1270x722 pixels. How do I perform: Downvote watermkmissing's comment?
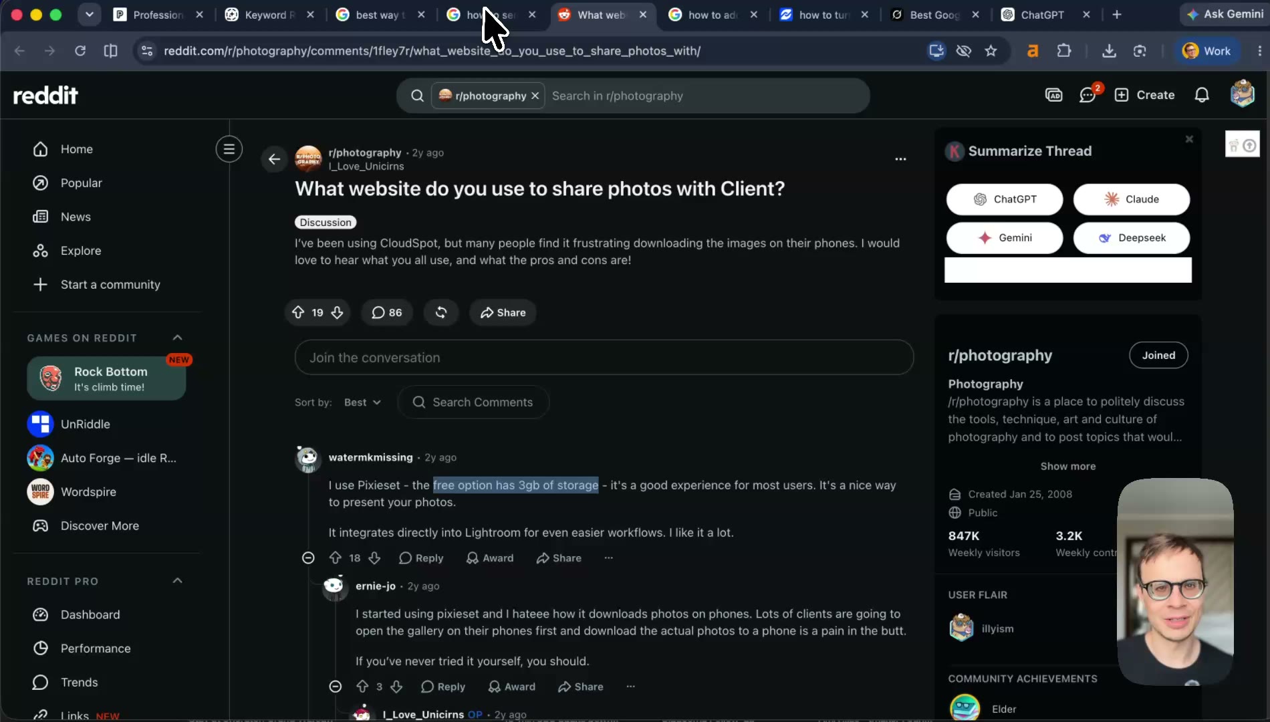tap(374, 558)
